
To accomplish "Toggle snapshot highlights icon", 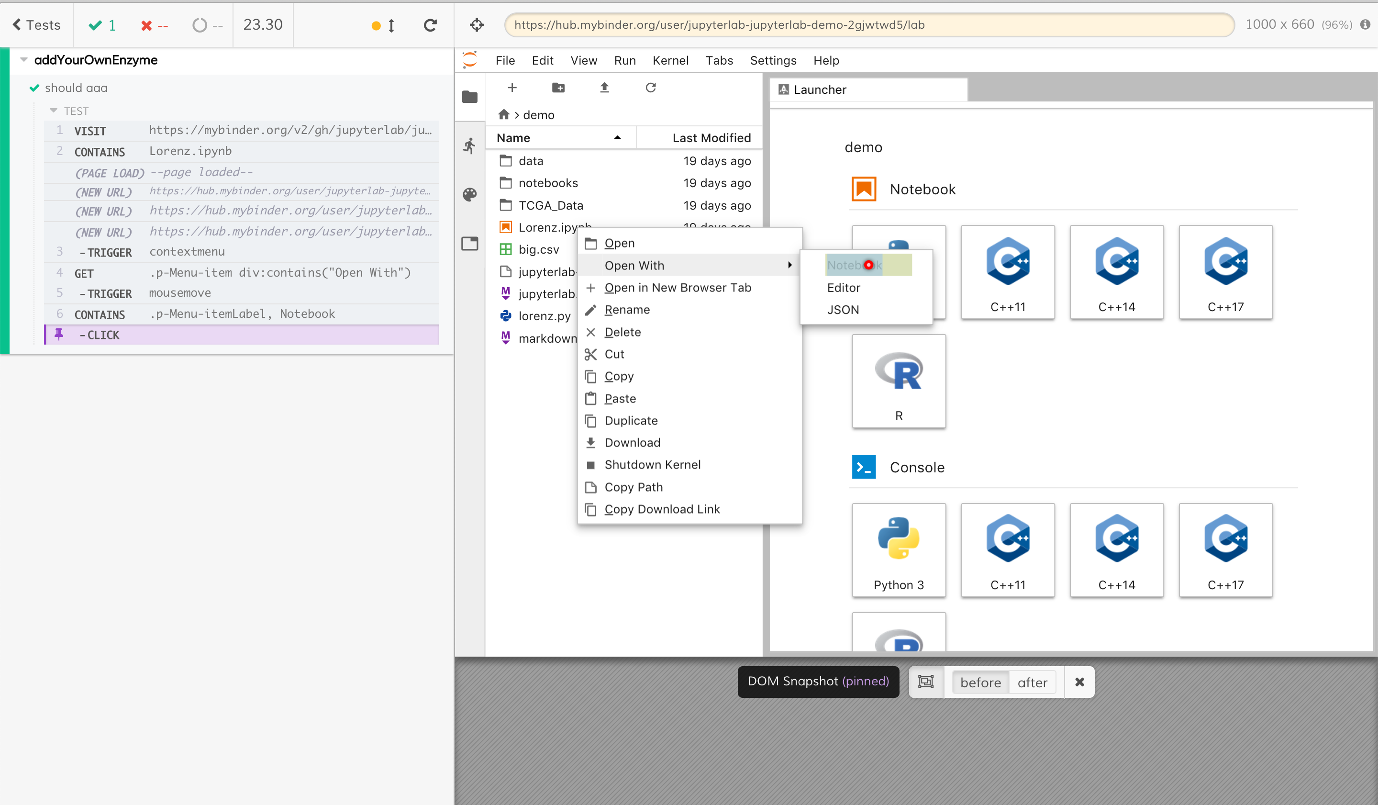I will click(x=926, y=682).
